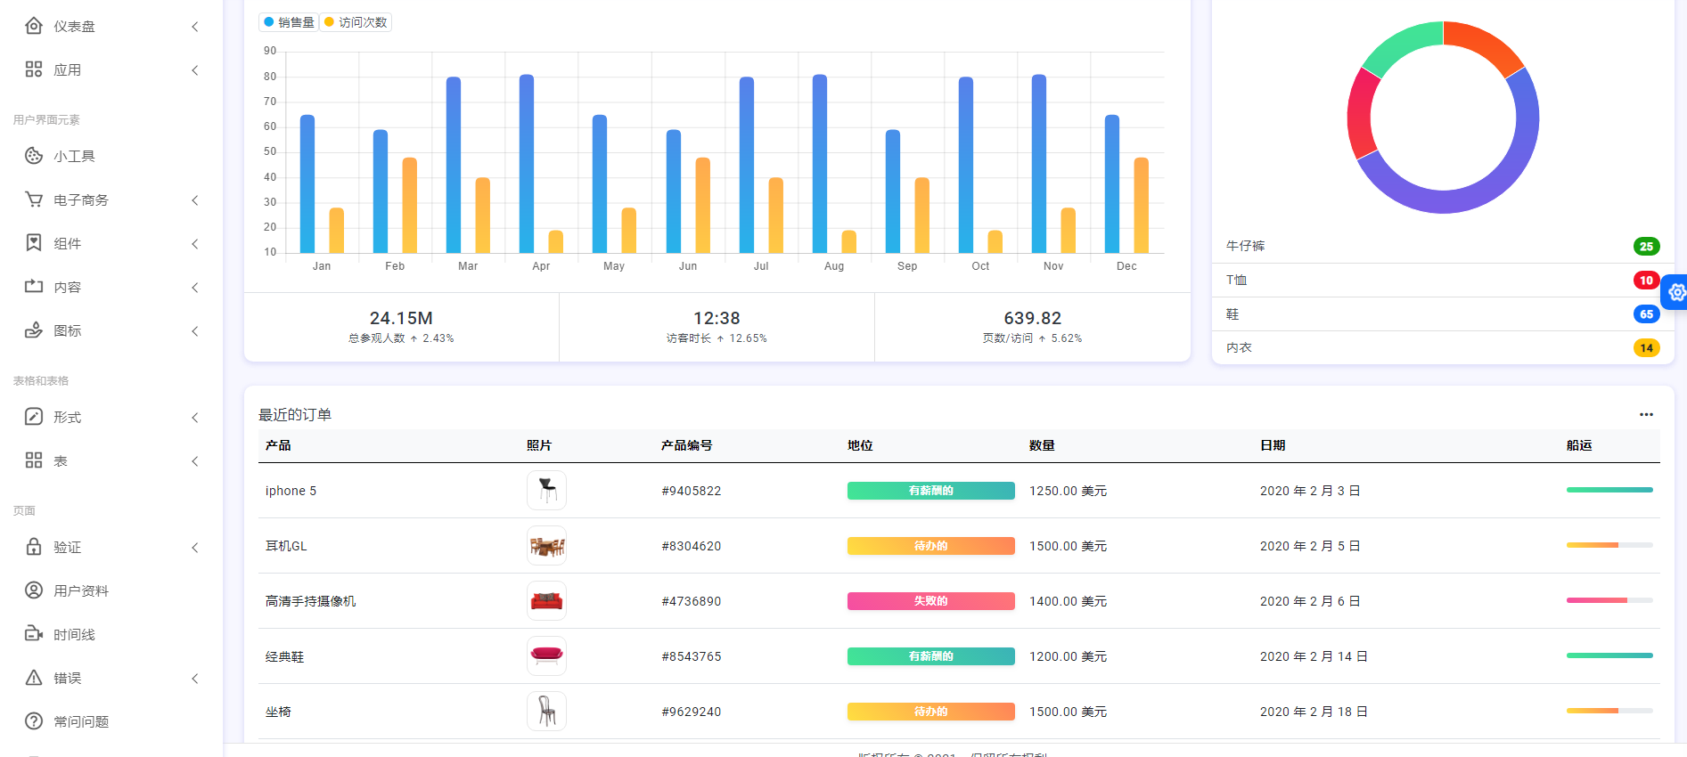Image resolution: width=1687 pixels, height=757 pixels.
Task: Click the authentication lock icon
Action: [x=34, y=547]
